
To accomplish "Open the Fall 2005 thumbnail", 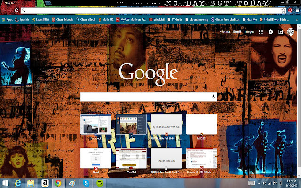I will 202,125.
